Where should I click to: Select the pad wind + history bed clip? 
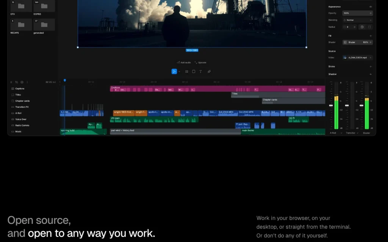point(175,132)
